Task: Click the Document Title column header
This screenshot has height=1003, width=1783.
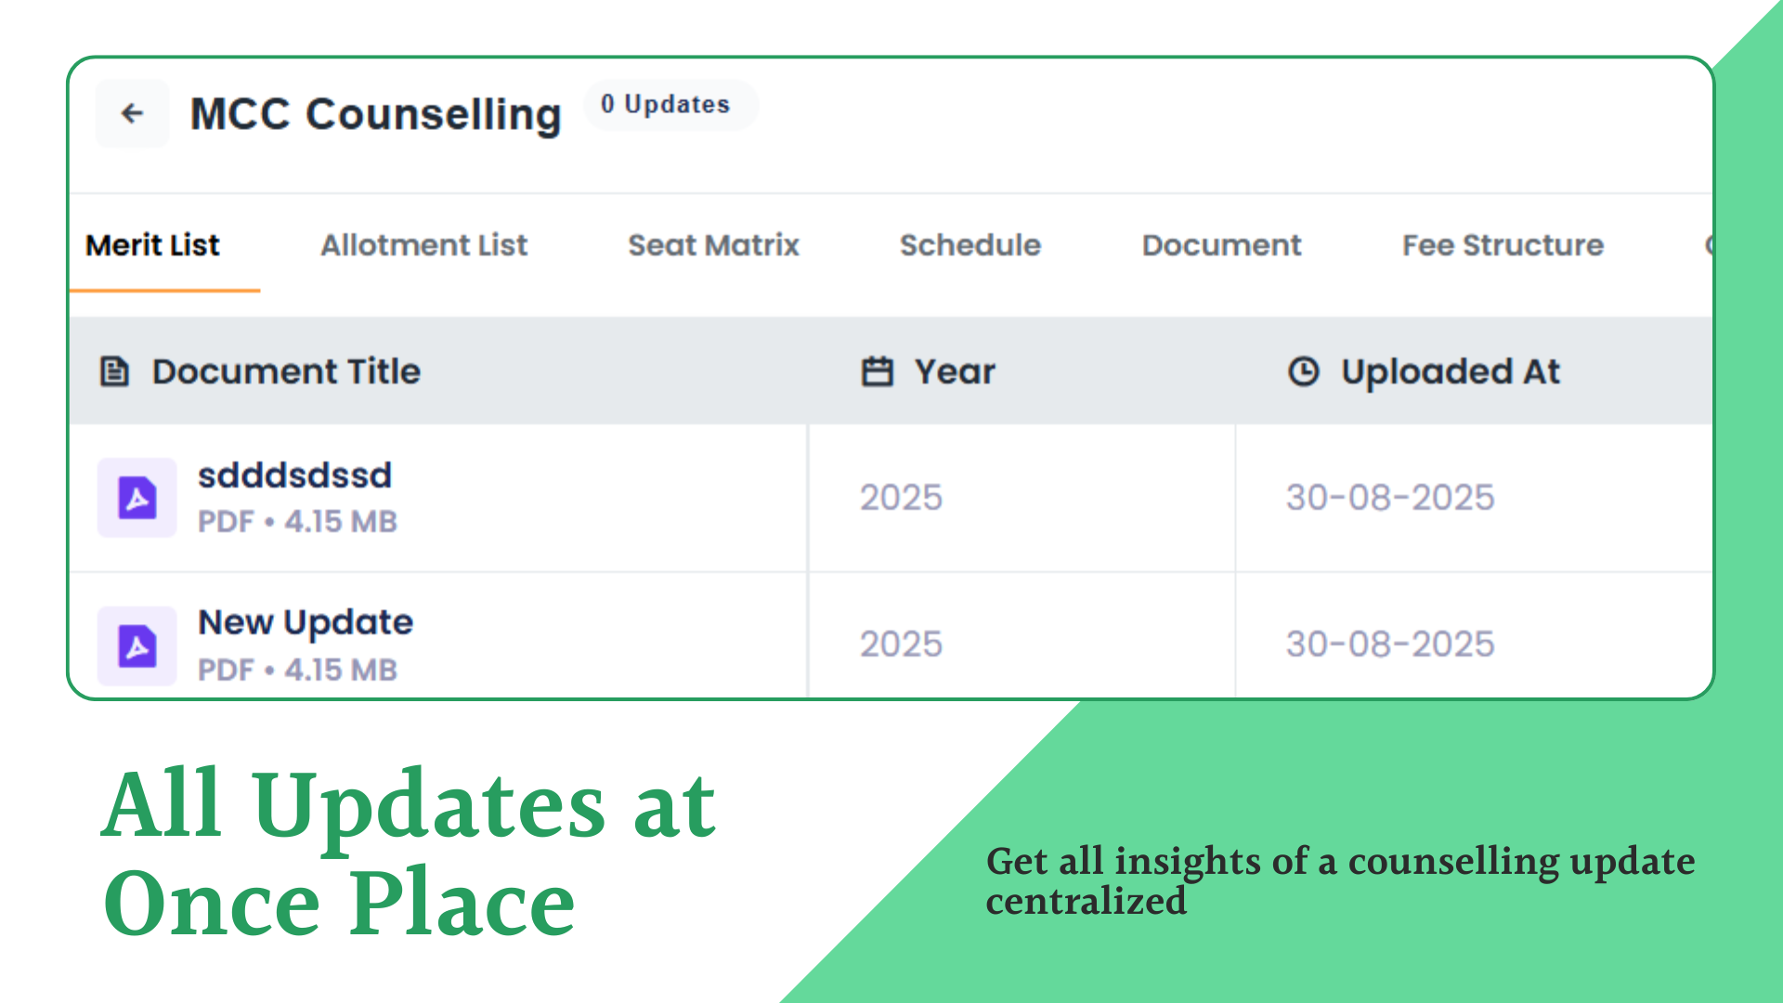Action: (x=286, y=371)
